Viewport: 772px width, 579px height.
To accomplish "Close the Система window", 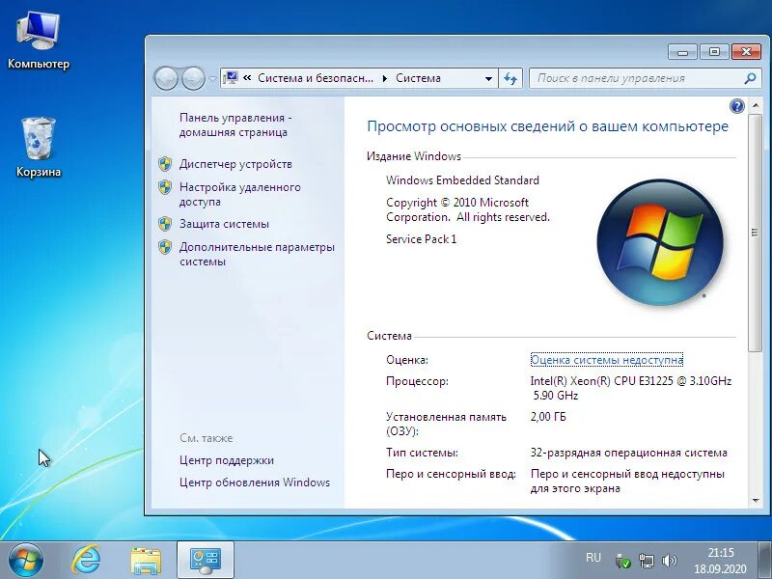I will (746, 52).
